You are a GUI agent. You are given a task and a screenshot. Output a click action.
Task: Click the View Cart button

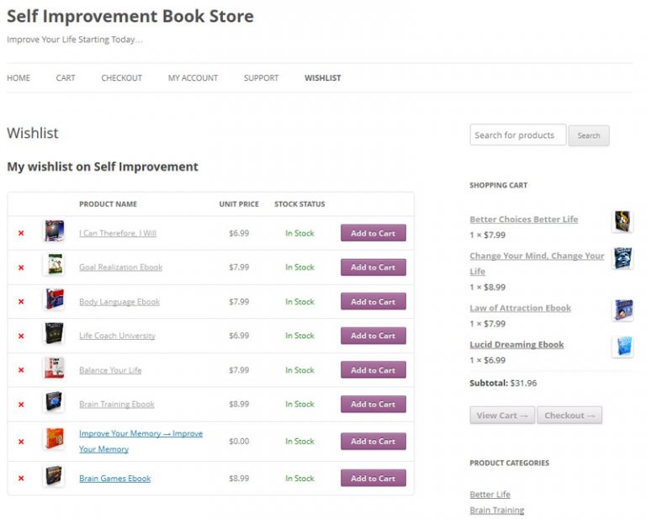502,416
